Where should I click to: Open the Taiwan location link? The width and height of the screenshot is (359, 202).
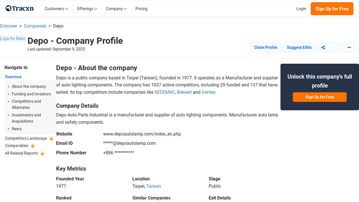[153, 186]
